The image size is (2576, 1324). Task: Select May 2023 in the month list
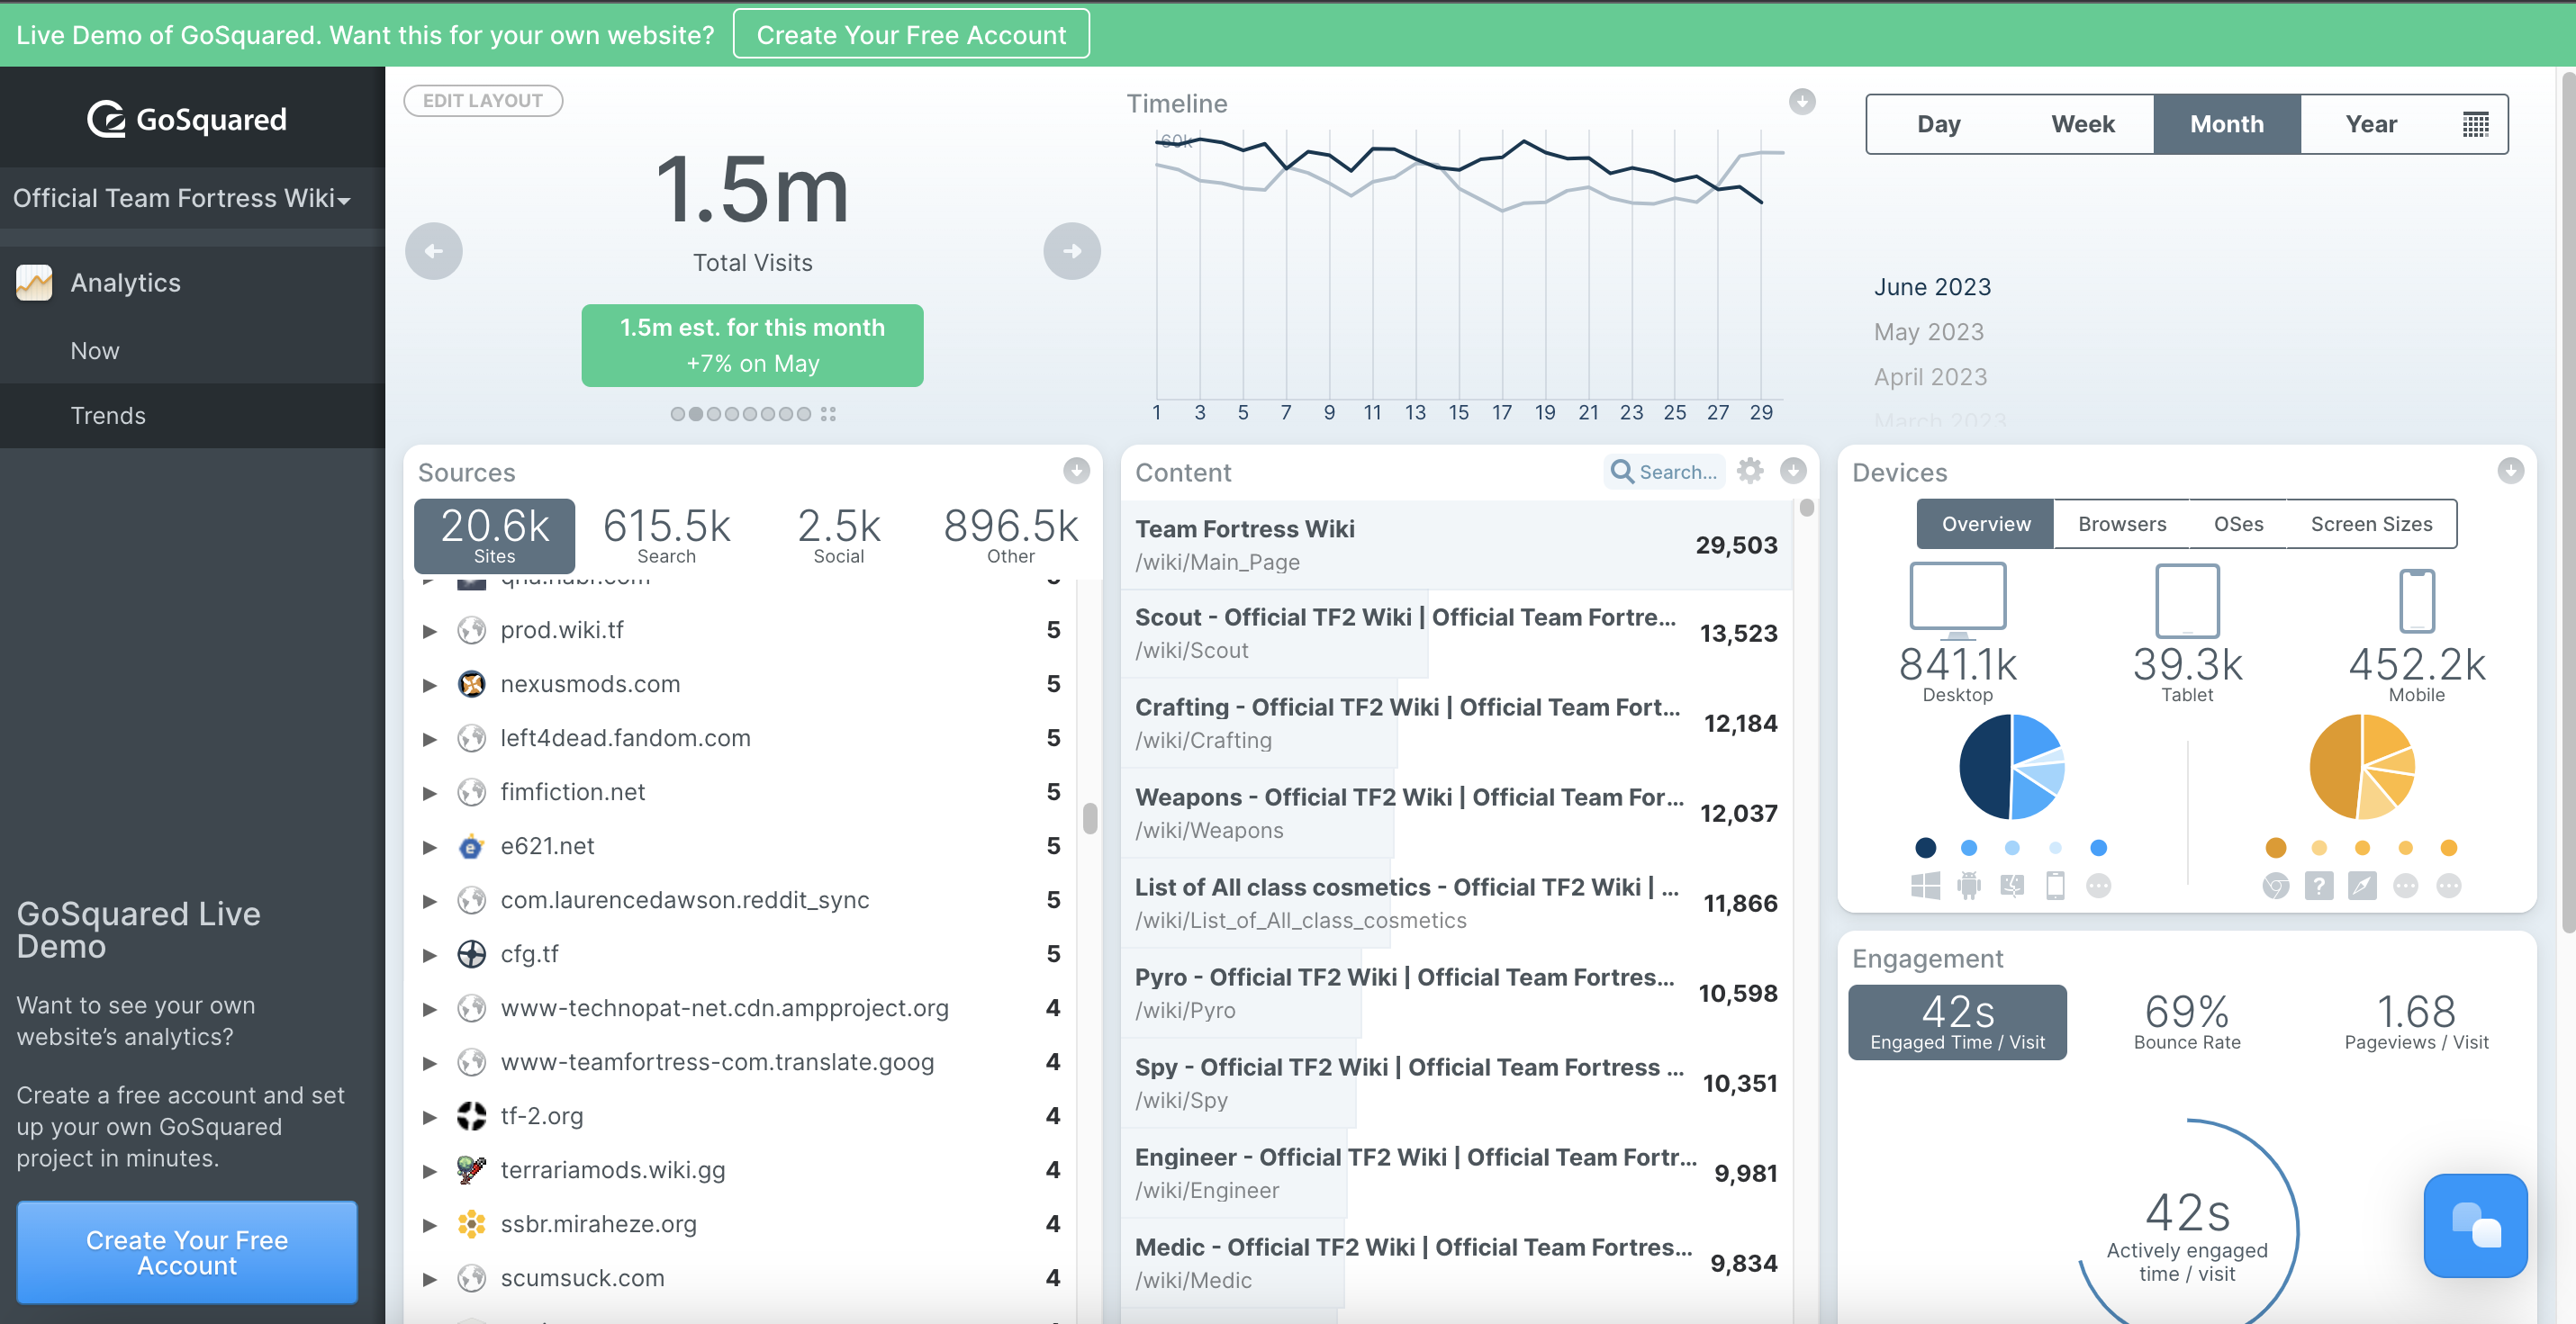tap(1928, 332)
